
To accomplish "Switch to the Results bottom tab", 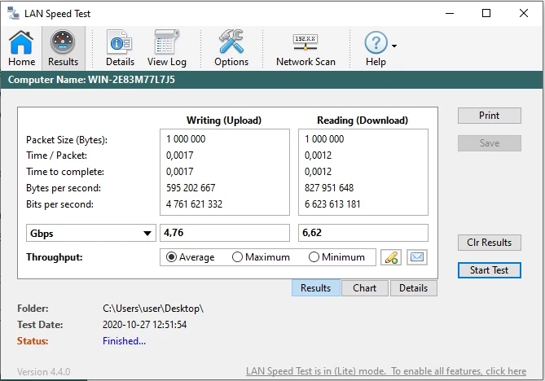I will click(x=316, y=288).
